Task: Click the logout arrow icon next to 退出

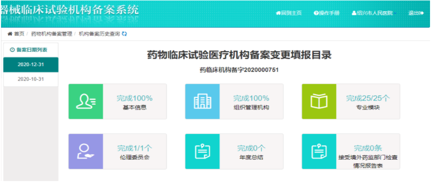Action: click(421, 13)
